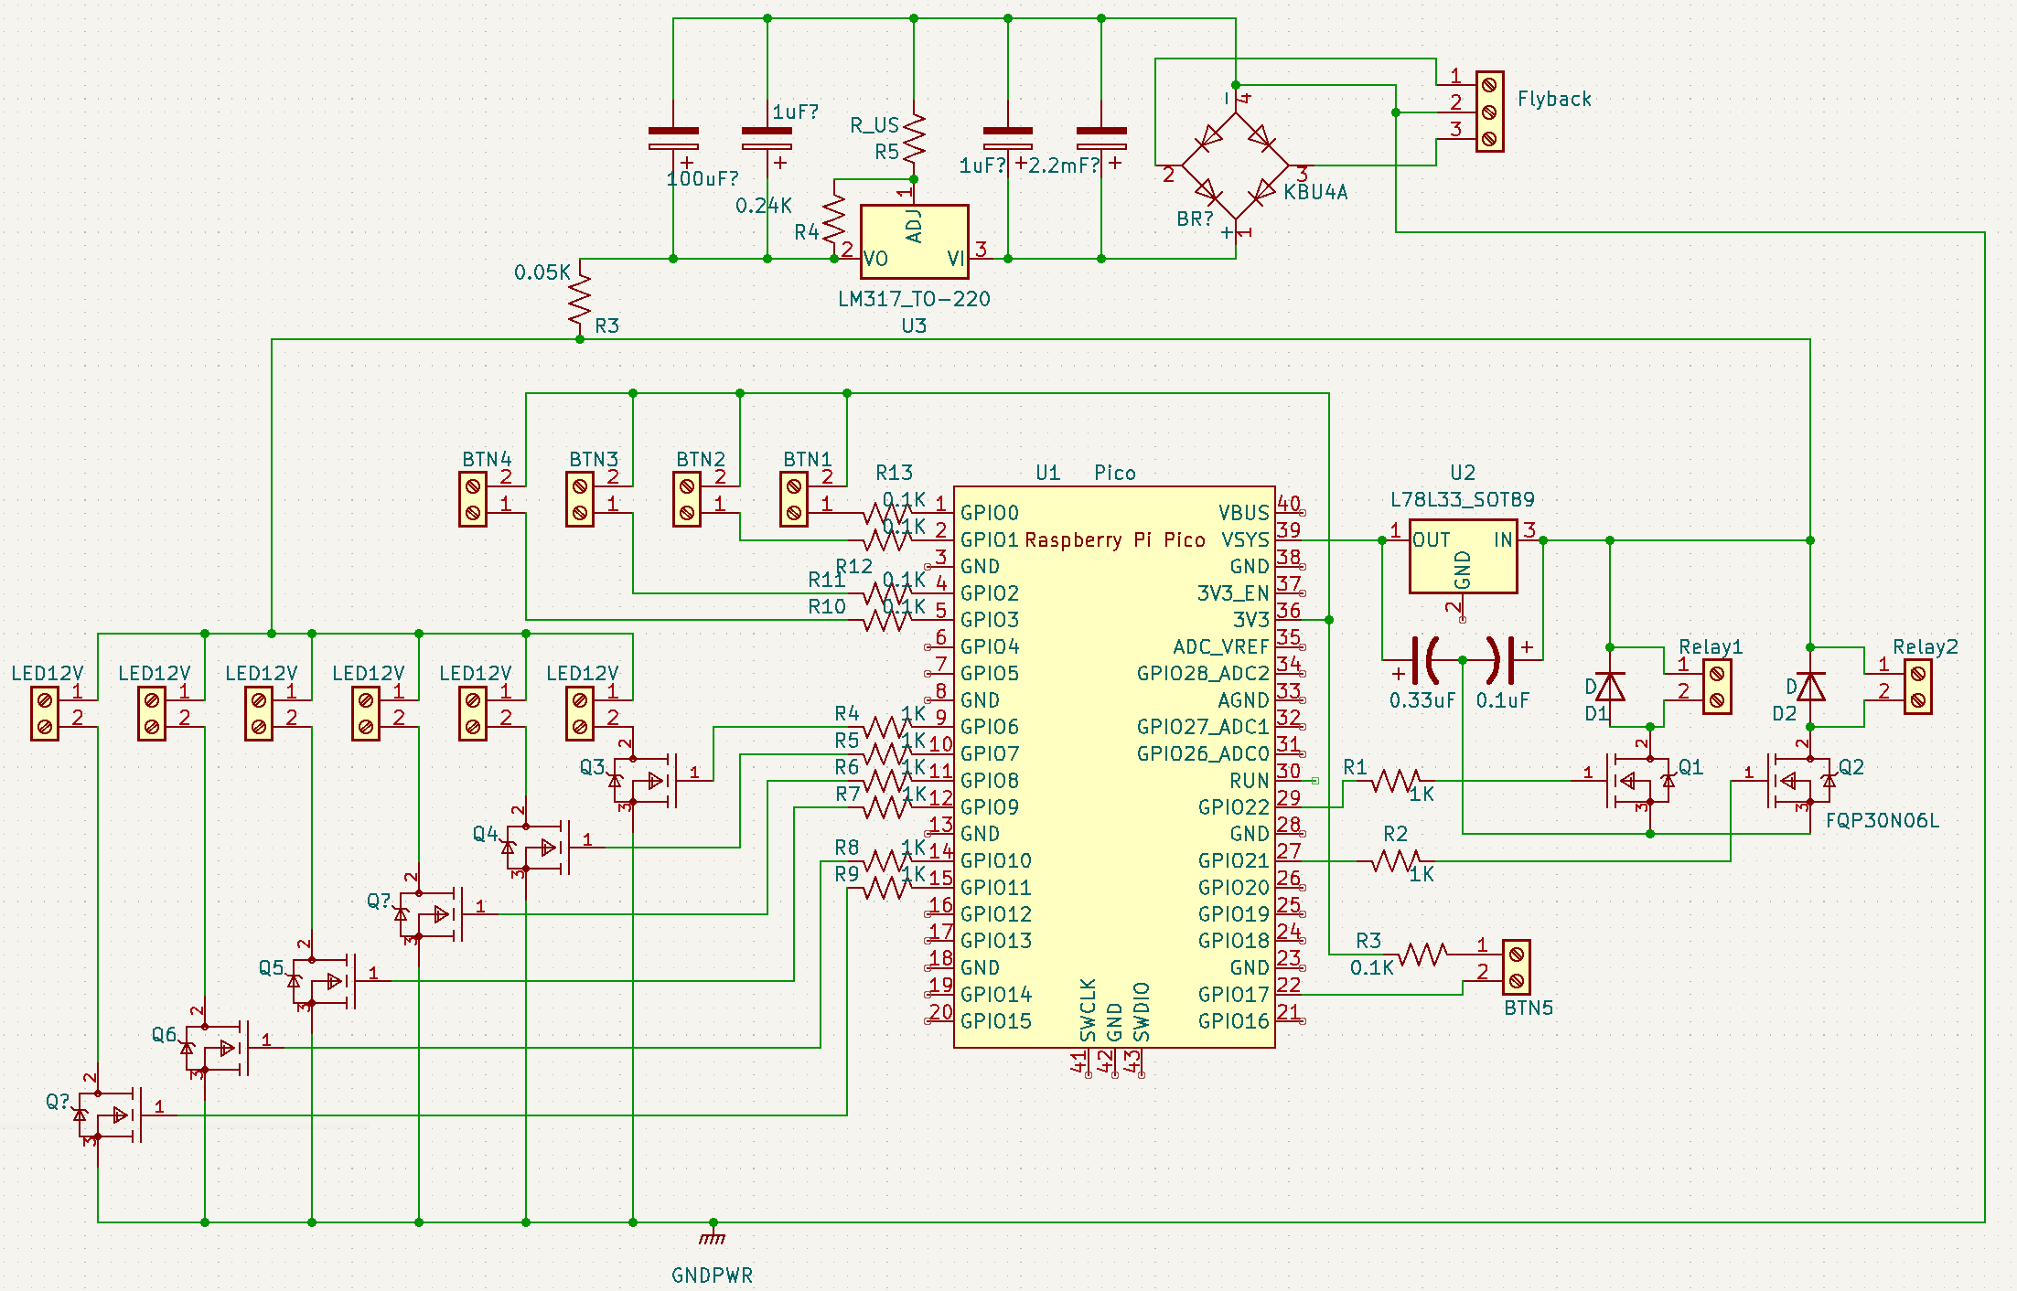Screen dimensions: 2017x1291
Task: Click the 0.1K resistor next to BTN5
Action: [x=1422, y=955]
